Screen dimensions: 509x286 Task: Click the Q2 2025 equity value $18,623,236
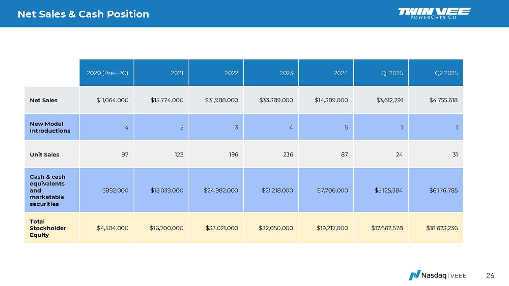click(x=441, y=228)
